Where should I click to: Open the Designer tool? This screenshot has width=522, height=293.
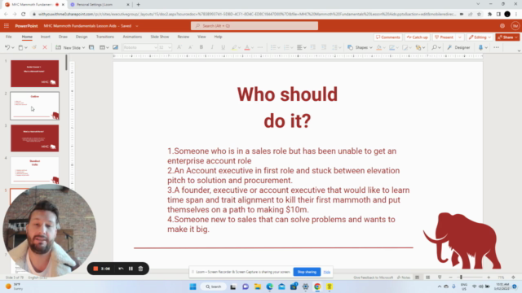coord(458,47)
